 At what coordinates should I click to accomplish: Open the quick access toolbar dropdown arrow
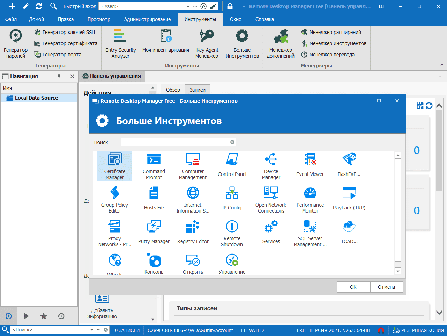244,6
